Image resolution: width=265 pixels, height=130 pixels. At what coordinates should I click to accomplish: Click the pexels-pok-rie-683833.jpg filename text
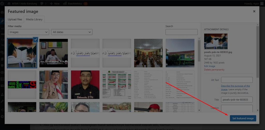(x=218, y=52)
